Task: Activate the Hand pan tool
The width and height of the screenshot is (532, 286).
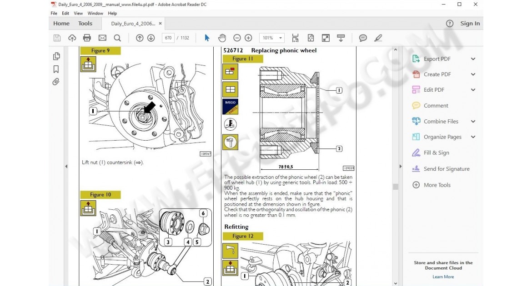Action: (222, 38)
